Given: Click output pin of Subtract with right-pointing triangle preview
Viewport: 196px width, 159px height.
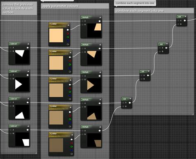Looking at the screenshot, I should tap(28, 75).
